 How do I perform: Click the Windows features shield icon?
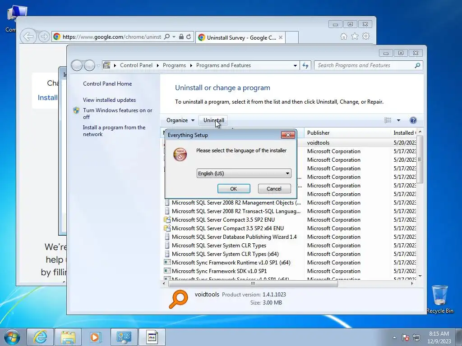click(76, 110)
